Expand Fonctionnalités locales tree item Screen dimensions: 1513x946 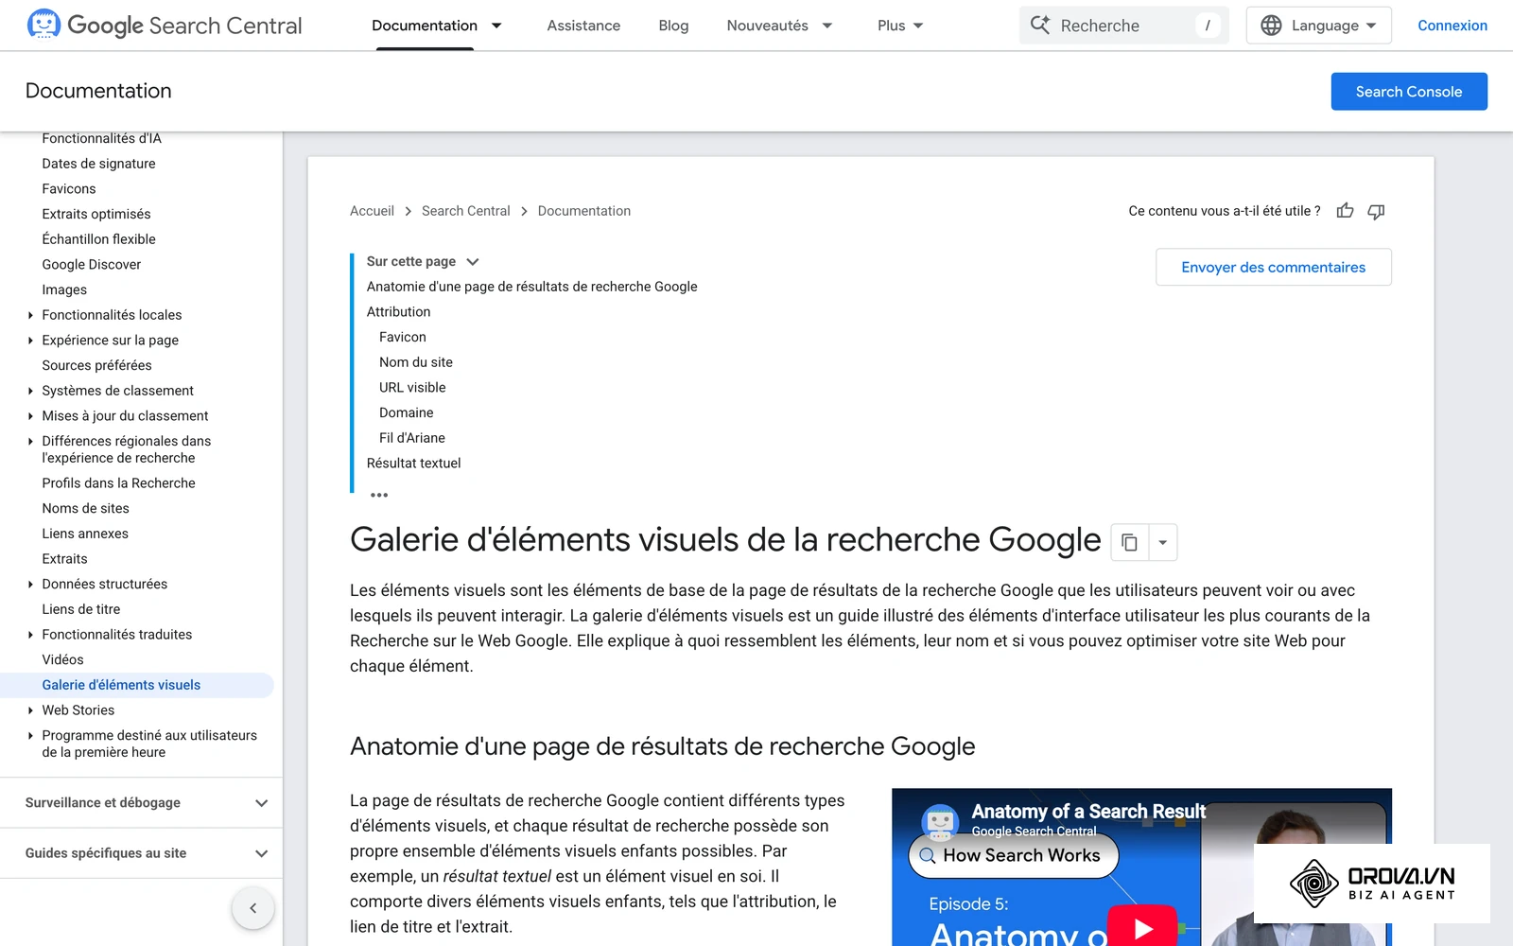(x=30, y=315)
